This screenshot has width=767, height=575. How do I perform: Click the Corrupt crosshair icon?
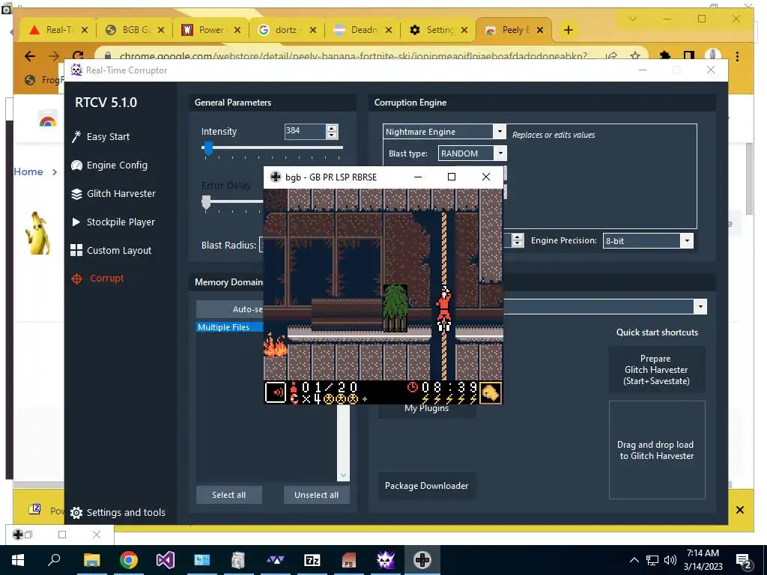77,279
